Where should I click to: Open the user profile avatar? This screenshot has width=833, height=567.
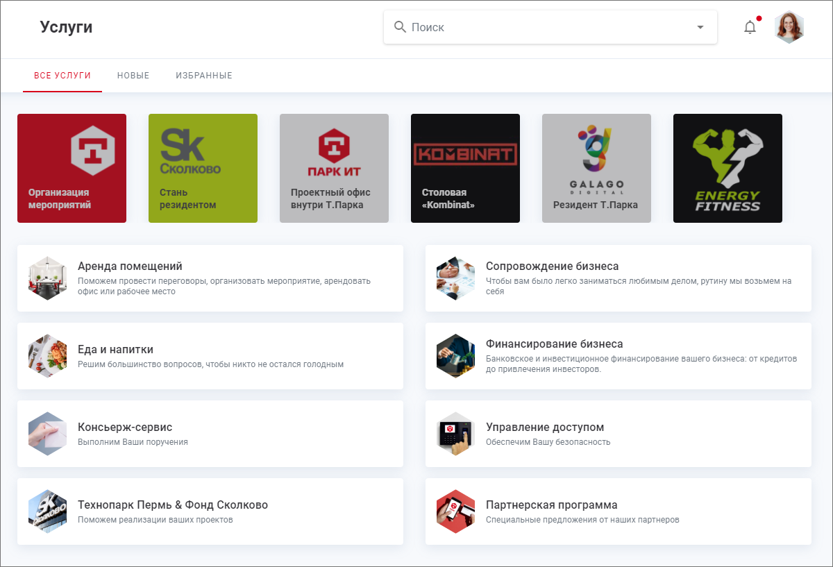pos(789,28)
